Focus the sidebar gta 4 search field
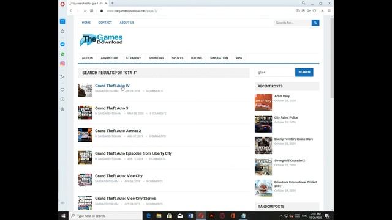Viewport: 392px width, 220px height. coord(275,72)
